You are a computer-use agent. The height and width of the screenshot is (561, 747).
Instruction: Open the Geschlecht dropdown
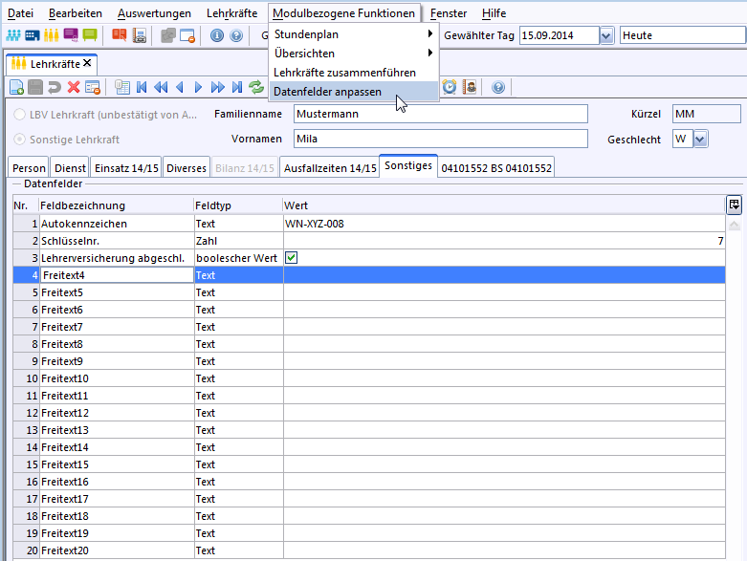click(700, 140)
